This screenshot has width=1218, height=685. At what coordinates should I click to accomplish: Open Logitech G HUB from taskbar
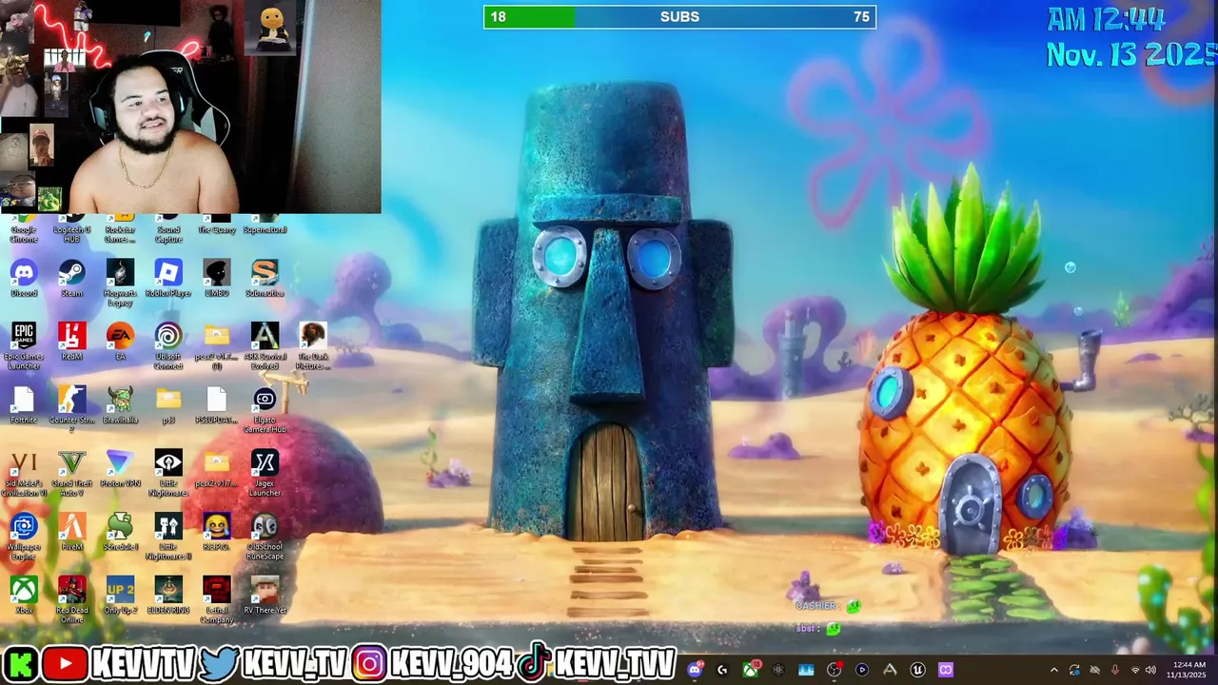[723, 670]
